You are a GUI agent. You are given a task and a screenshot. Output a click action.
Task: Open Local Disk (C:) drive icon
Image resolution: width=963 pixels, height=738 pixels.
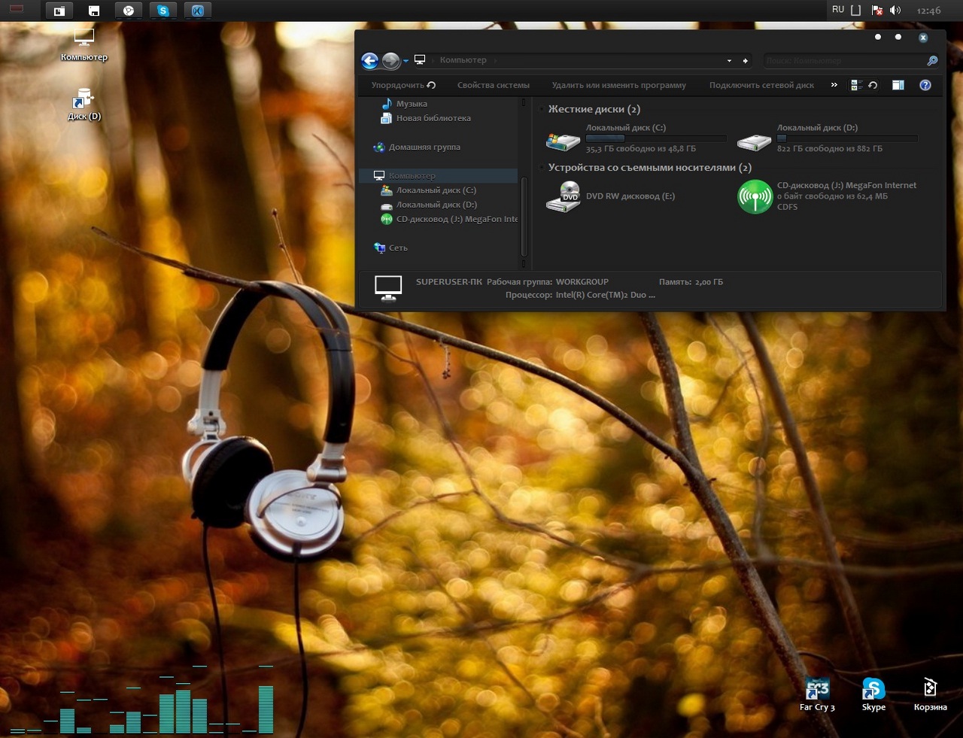[x=563, y=140]
